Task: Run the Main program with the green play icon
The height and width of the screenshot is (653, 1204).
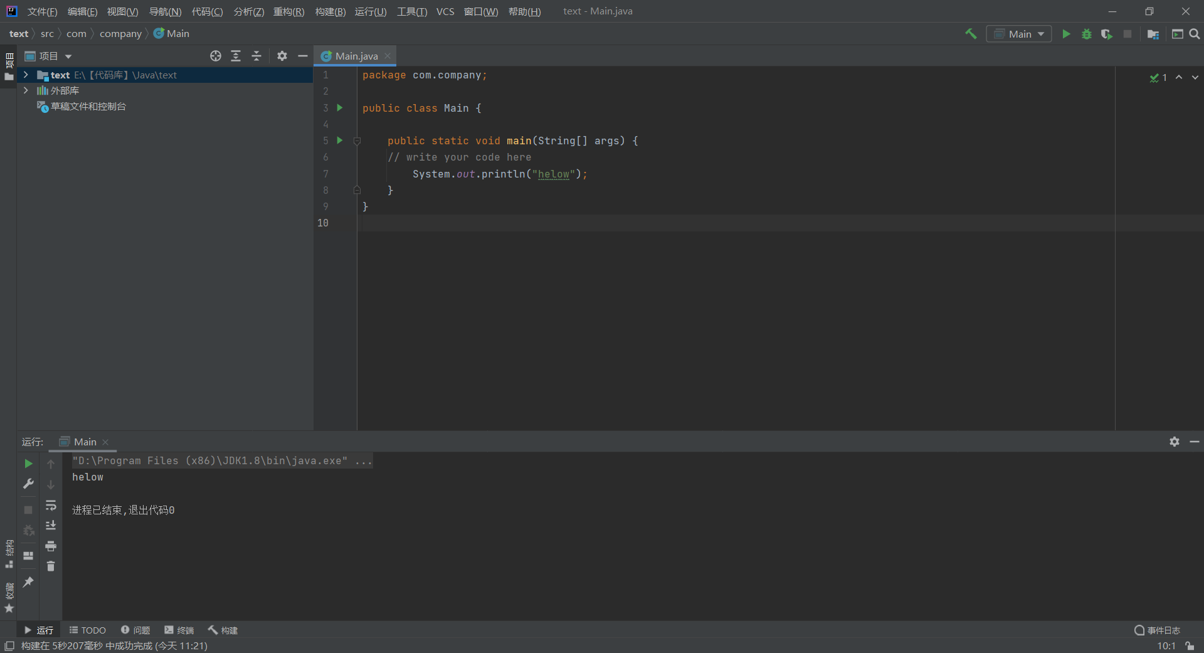Action: click(x=1067, y=34)
